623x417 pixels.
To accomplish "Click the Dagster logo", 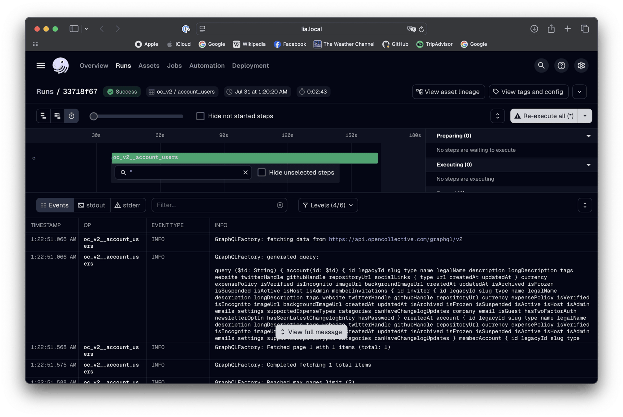I will tap(61, 66).
